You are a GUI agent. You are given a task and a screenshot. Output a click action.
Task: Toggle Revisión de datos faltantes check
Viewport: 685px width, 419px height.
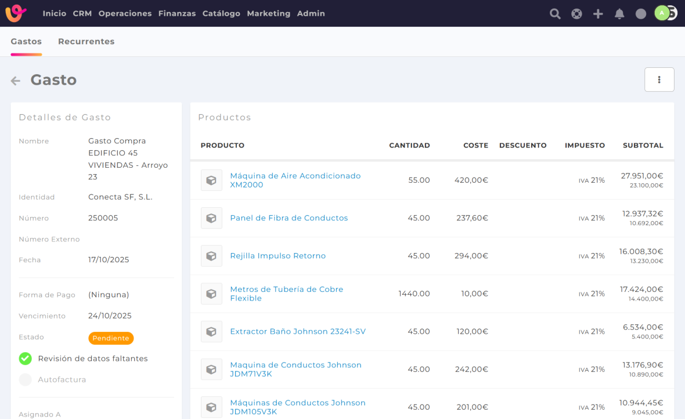pos(25,359)
